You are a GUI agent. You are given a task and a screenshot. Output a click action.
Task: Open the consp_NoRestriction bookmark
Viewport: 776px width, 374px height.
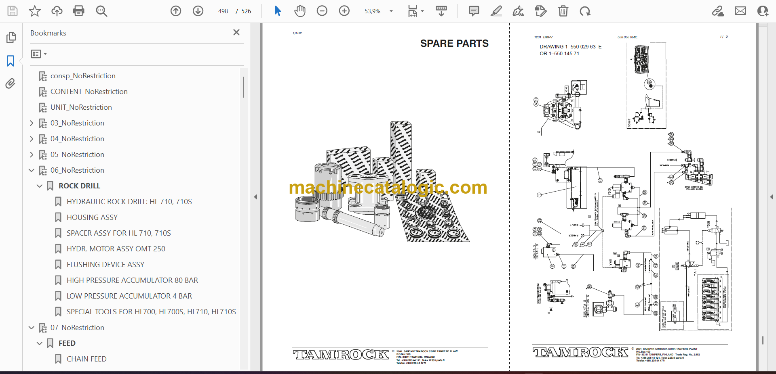tap(83, 76)
